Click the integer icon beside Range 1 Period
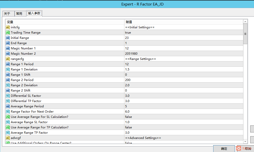 [x=8, y=64]
